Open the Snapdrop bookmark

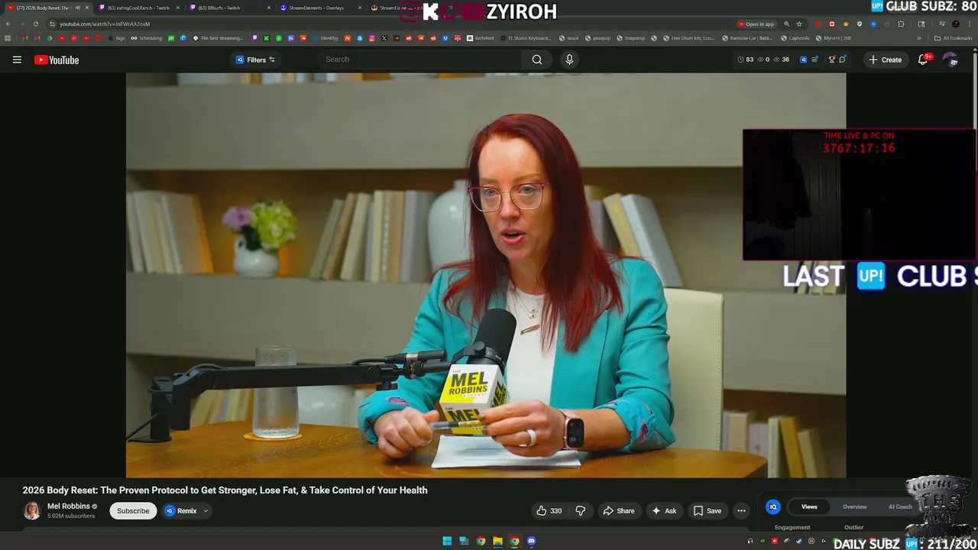pyautogui.click(x=631, y=38)
